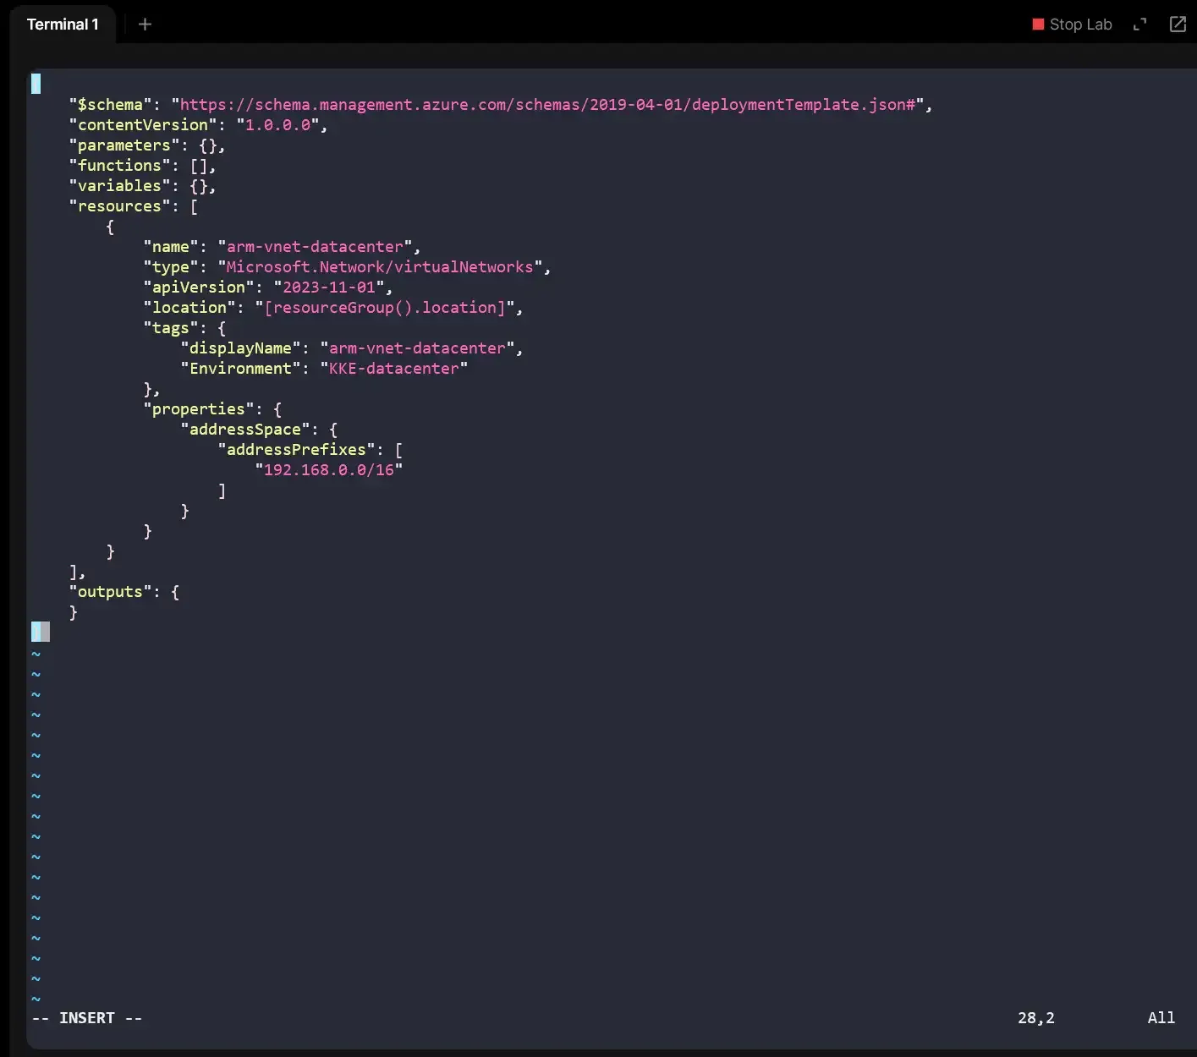The height and width of the screenshot is (1057, 1197).
Task: Click the "Environment" key
Action: [240, 368]
